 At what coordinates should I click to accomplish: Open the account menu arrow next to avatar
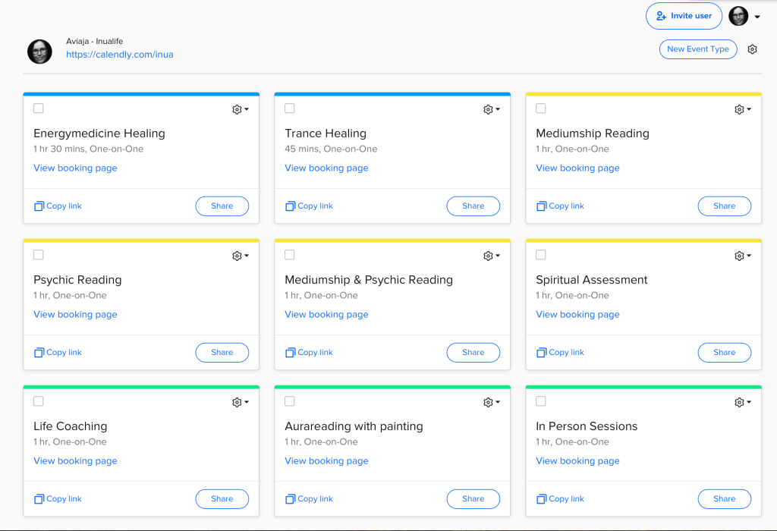click(757, 17)
